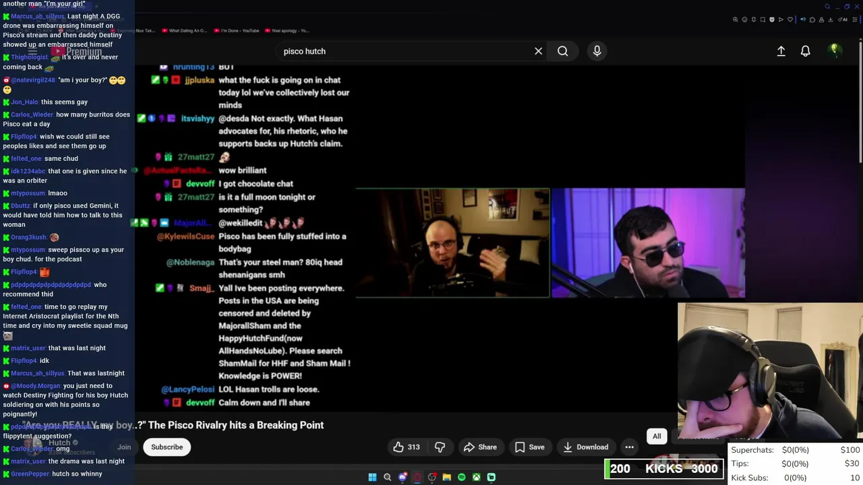Open the Windows Start menu
The height and width of the screenshot is (485, 863).
pyautogui.click(x=372, y=477)
